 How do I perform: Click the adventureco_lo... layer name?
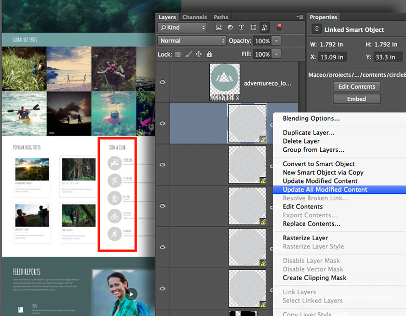coord(267,84)
